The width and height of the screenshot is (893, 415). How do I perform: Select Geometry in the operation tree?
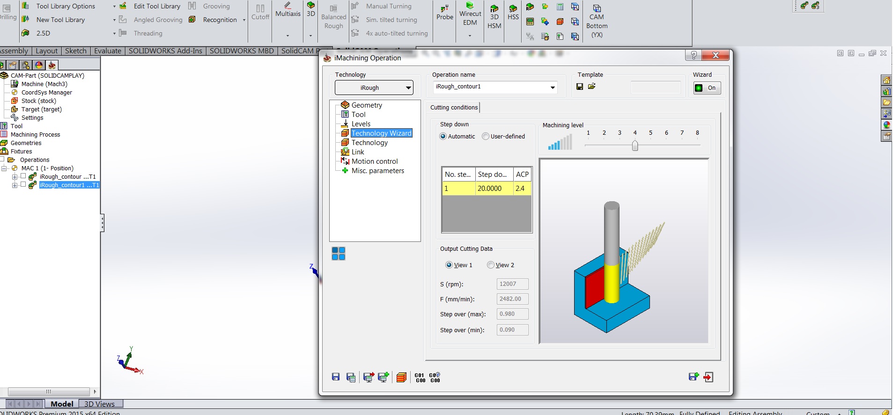(367, 105)
